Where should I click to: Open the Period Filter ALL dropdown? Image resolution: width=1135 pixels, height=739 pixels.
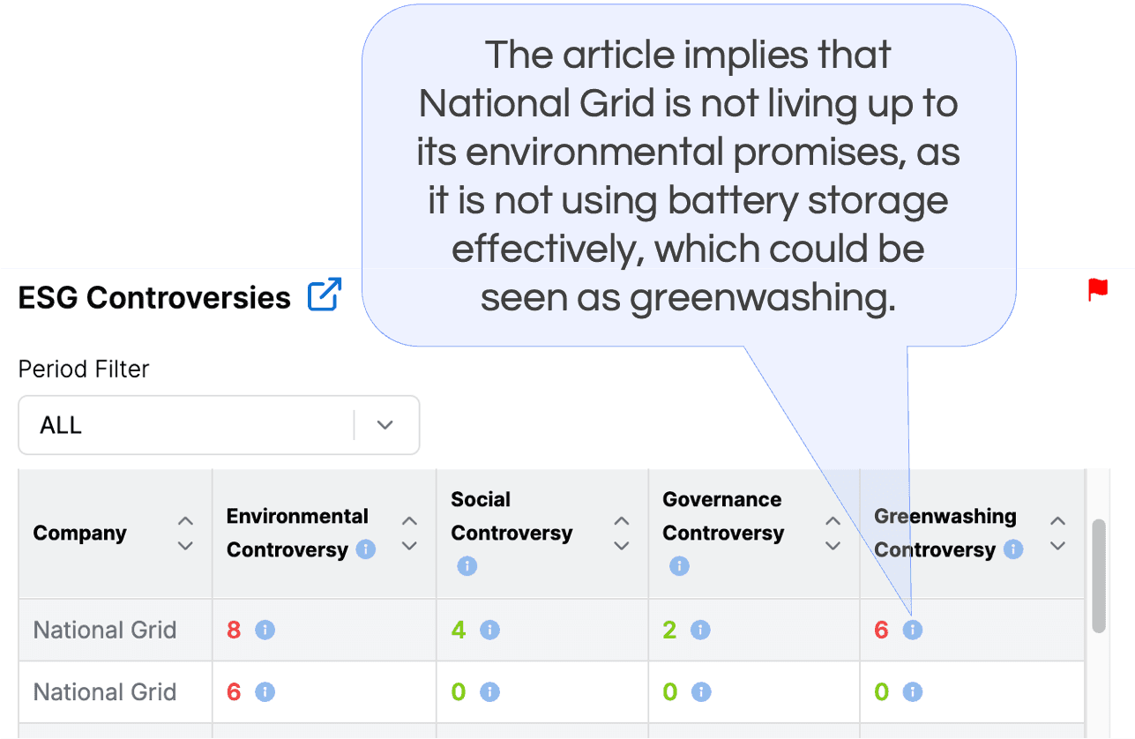point(219,425)
